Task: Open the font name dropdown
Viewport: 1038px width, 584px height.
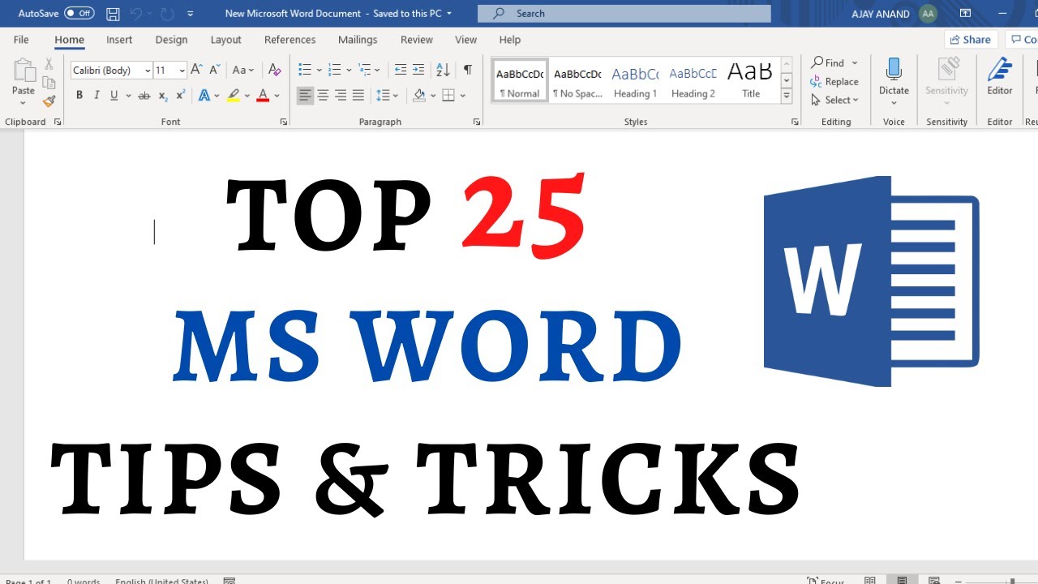Action: click(x=148, y=71)
